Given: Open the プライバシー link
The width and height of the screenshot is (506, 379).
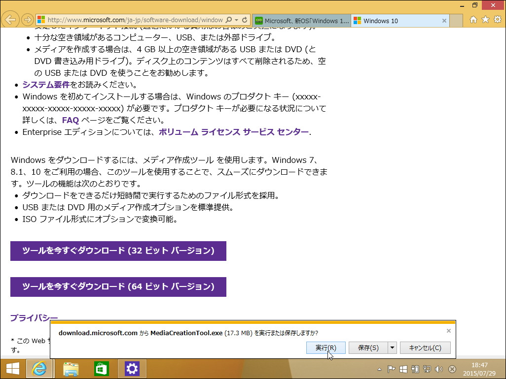Looking at the screenshot, I should click(34, 318).
